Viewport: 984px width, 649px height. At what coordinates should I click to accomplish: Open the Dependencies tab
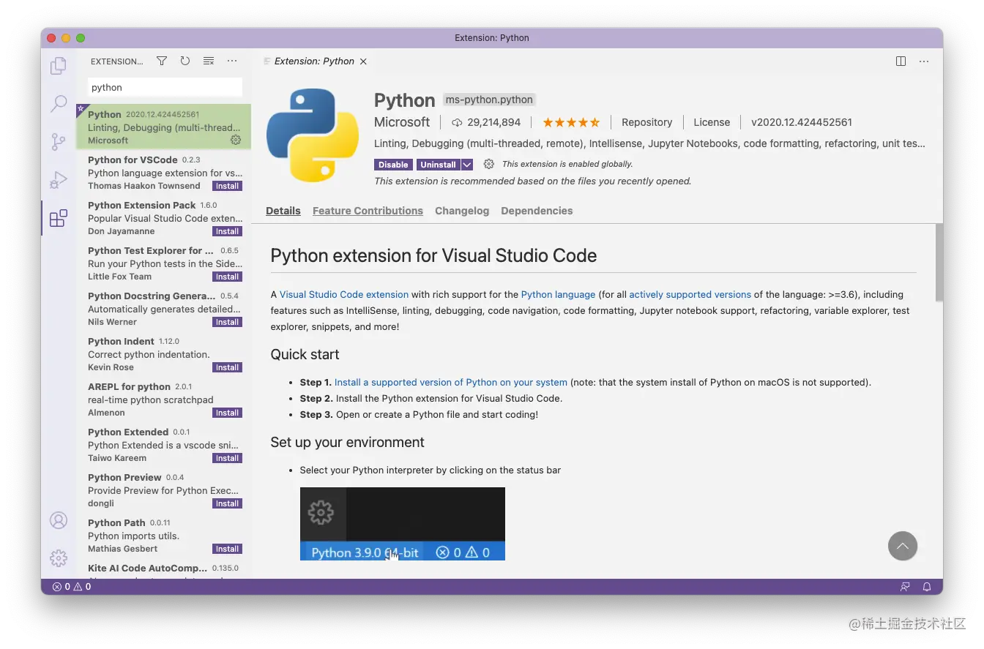(537, 211)
